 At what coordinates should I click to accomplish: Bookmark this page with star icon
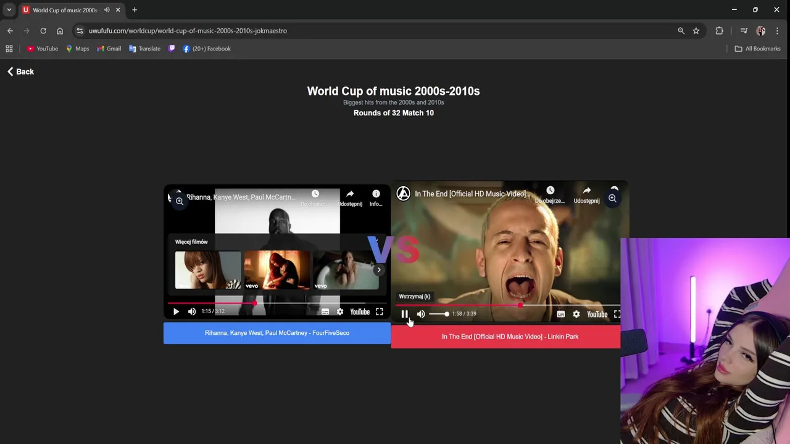(x=696, y=31)
